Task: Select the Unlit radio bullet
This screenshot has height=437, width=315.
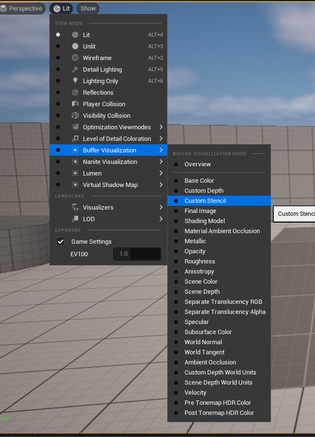Action: pyautogui.click(x=58, y=46)
